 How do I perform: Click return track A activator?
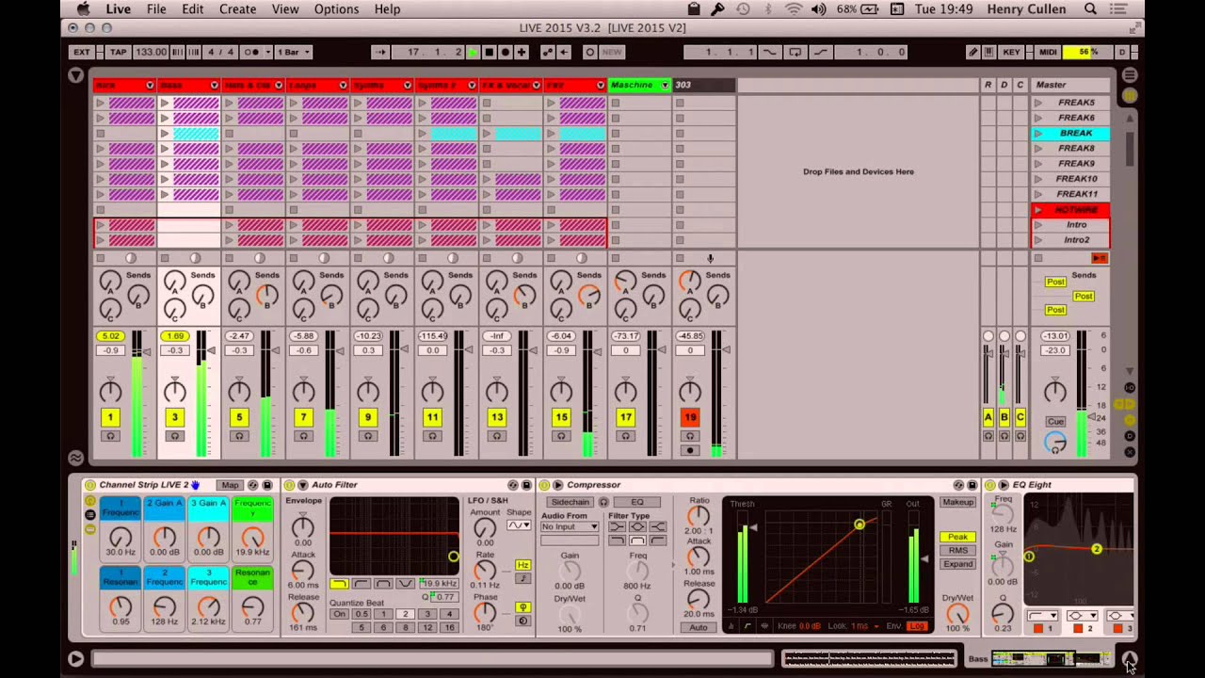tap(988, 417)
